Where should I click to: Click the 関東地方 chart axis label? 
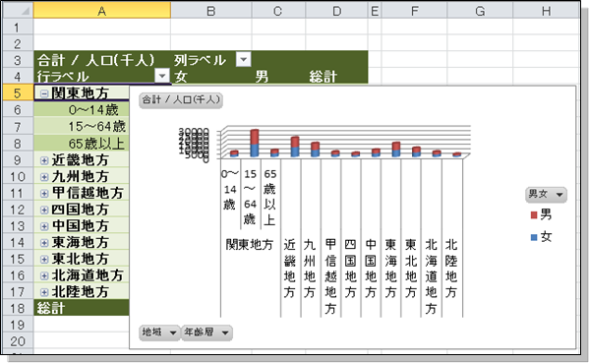click(x=250, y=245)
